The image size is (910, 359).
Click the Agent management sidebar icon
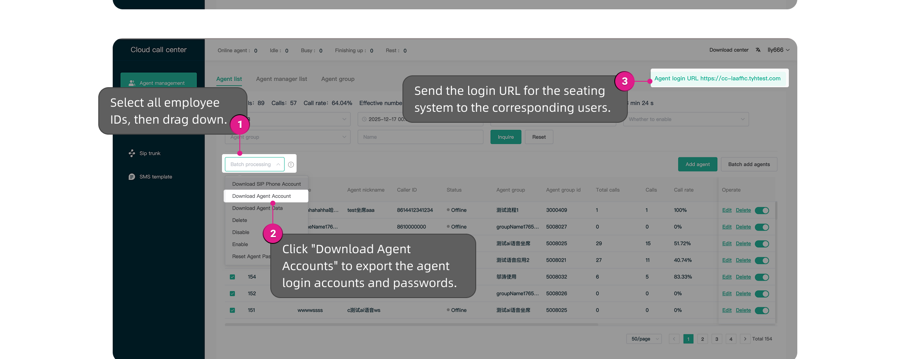(x=132, y=83)
